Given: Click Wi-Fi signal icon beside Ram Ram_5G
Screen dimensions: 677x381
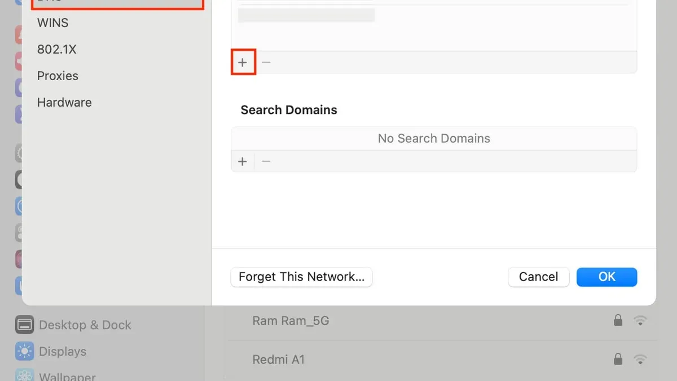Looking at the screenshot, I should pos(640,321).
